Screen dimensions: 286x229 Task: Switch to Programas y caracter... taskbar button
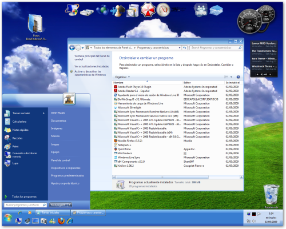88,212
